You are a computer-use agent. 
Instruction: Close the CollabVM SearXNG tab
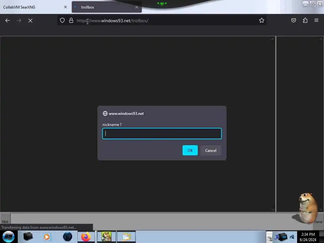pos(65,7)
